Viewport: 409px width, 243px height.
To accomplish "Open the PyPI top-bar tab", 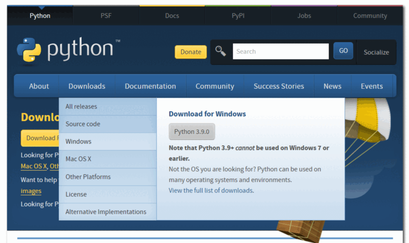I will tap(238, 16).
